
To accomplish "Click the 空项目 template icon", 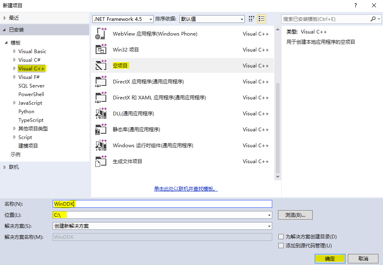I will click(101, 65).
